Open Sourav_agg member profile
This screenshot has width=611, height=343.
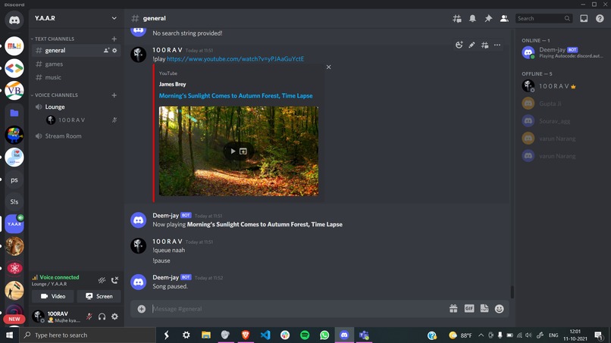tap(562, 121)
